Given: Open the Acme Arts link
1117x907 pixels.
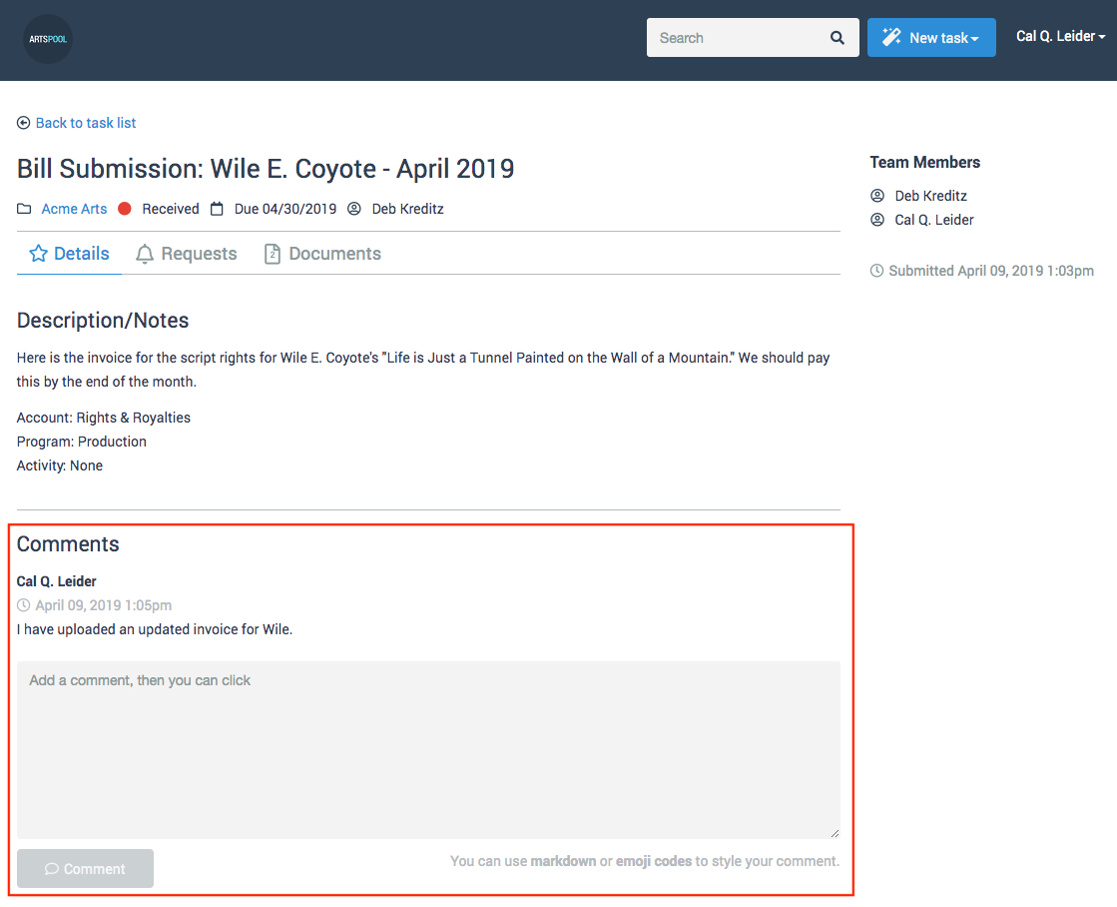Looking at the screenshot, I should point(74,209).
